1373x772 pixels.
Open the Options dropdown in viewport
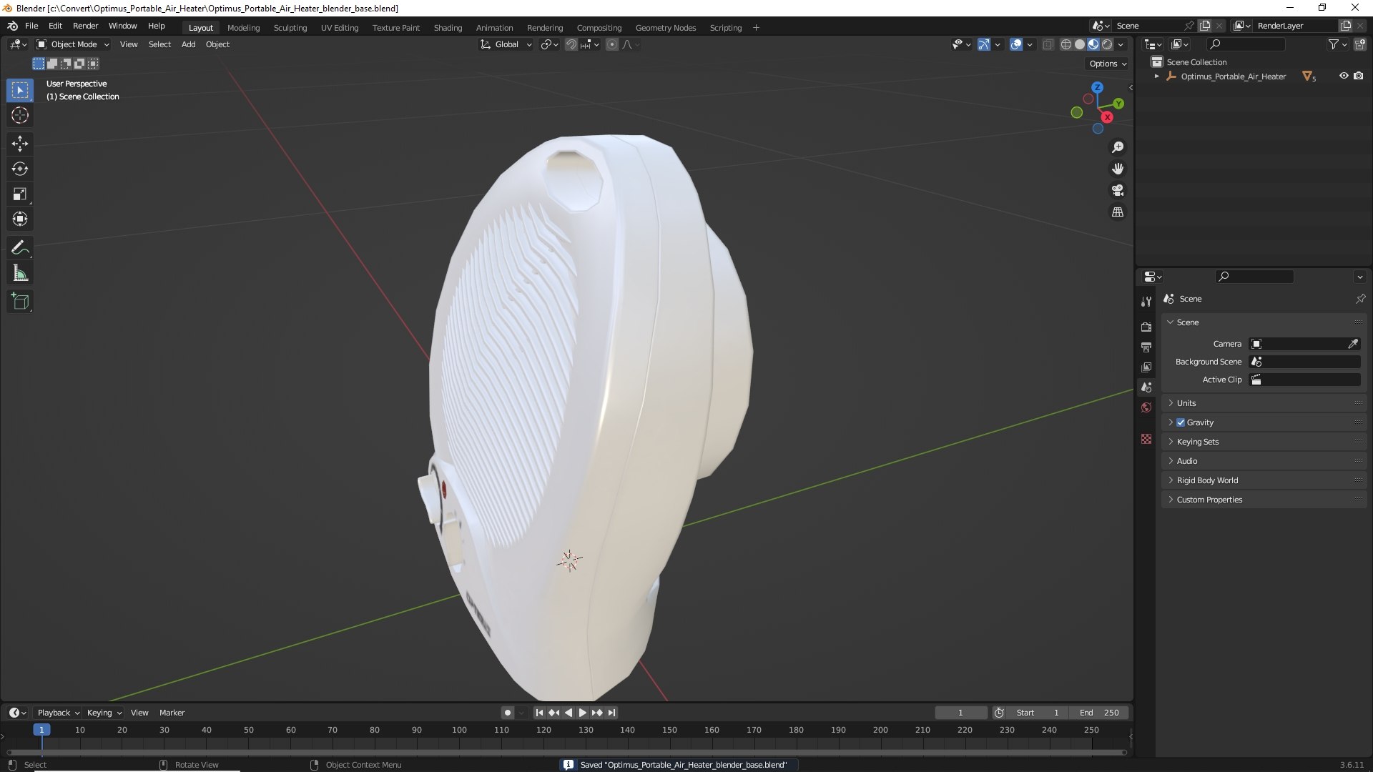(1108, 64)
